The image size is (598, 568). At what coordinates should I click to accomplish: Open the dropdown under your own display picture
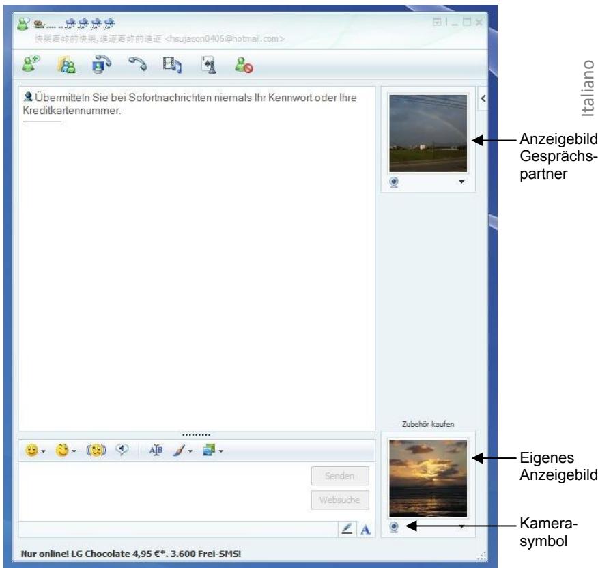461,527
